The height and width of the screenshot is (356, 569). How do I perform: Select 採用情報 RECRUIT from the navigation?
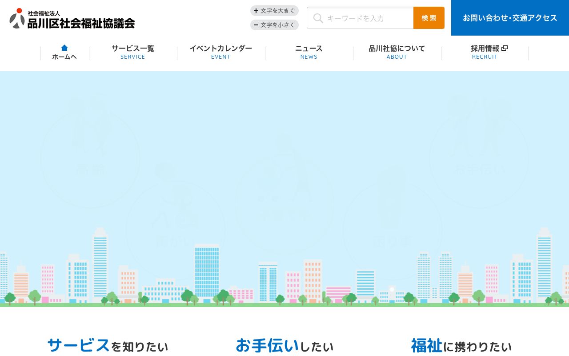coord(485,52)
